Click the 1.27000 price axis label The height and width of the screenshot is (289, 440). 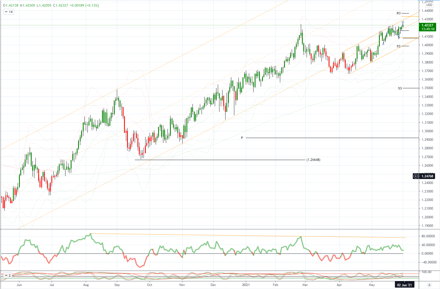[x=427, y=157]
